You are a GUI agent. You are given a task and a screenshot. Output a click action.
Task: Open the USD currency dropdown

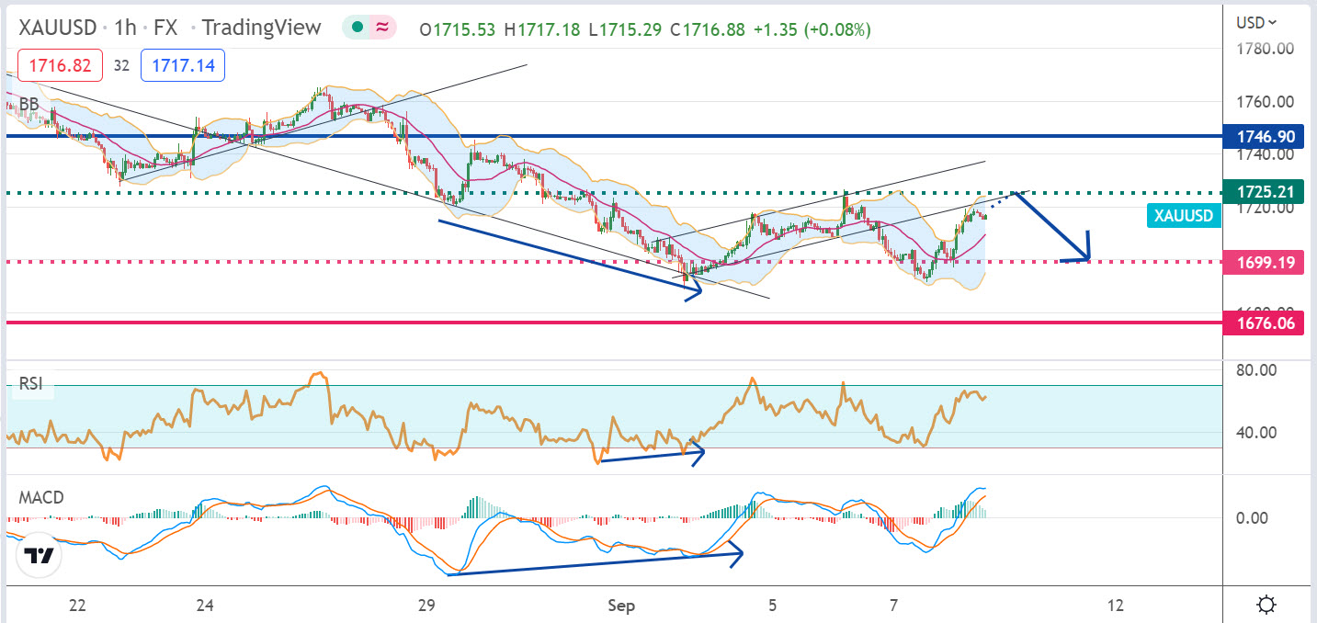pos(1256,22)
